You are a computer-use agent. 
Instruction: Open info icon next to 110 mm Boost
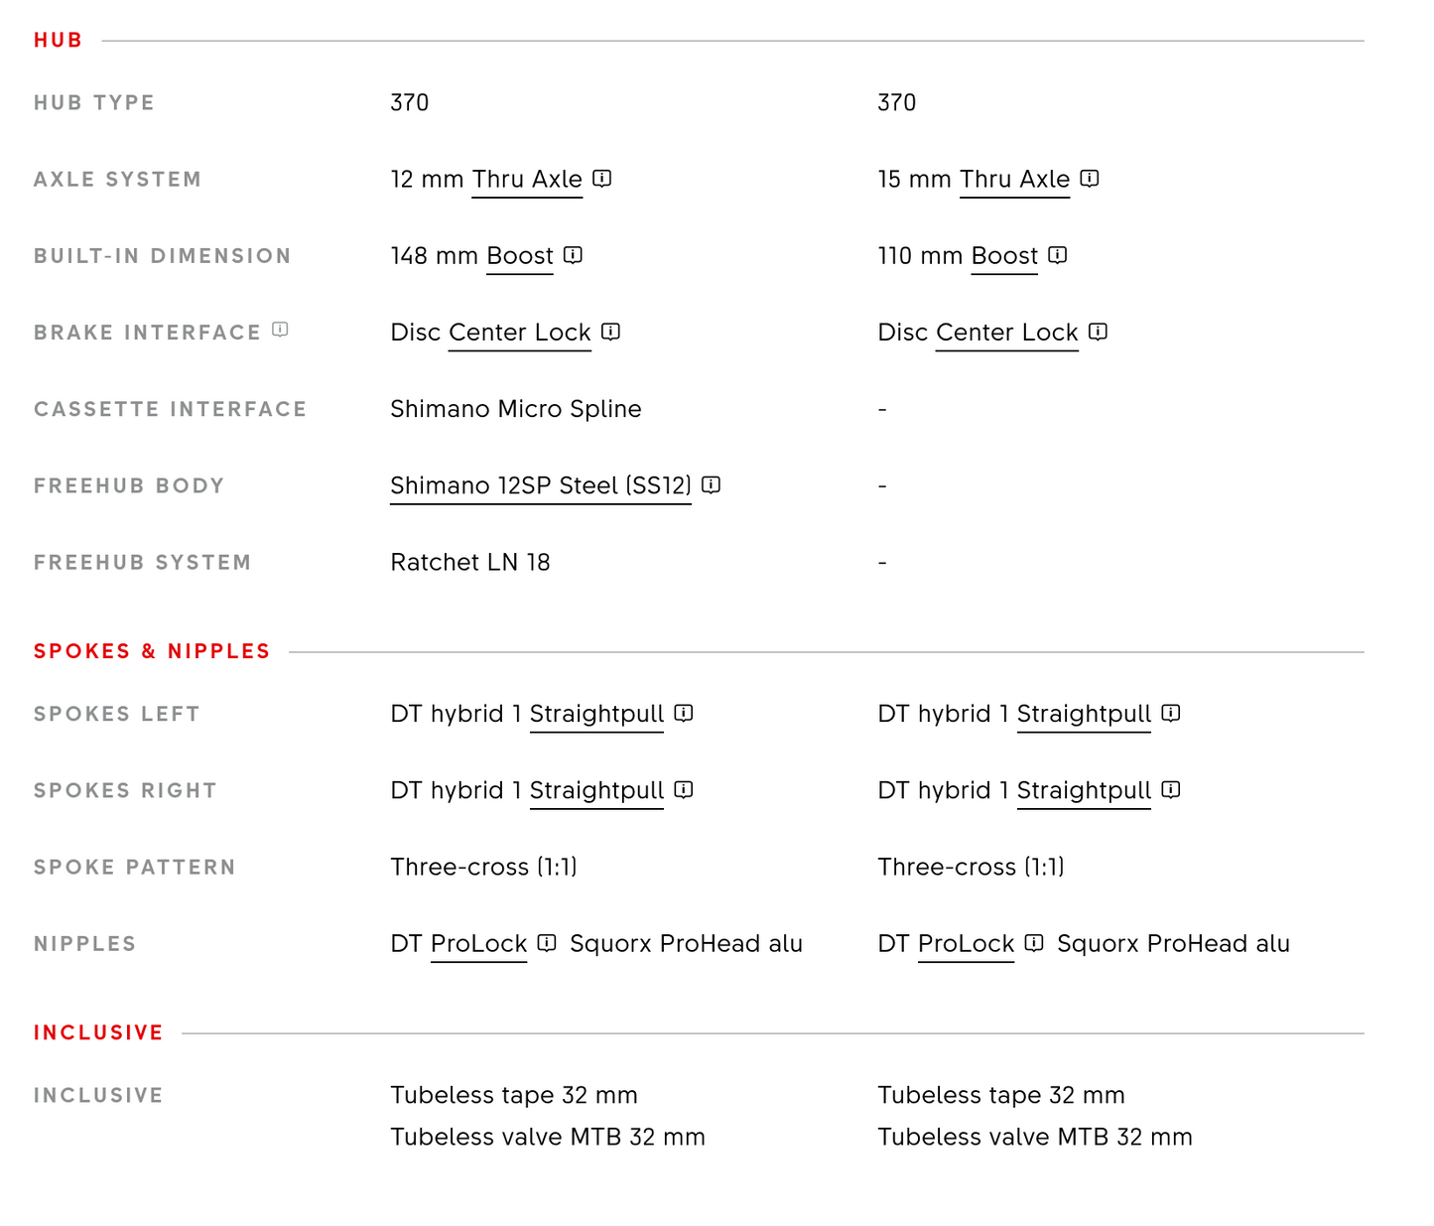1058,254
